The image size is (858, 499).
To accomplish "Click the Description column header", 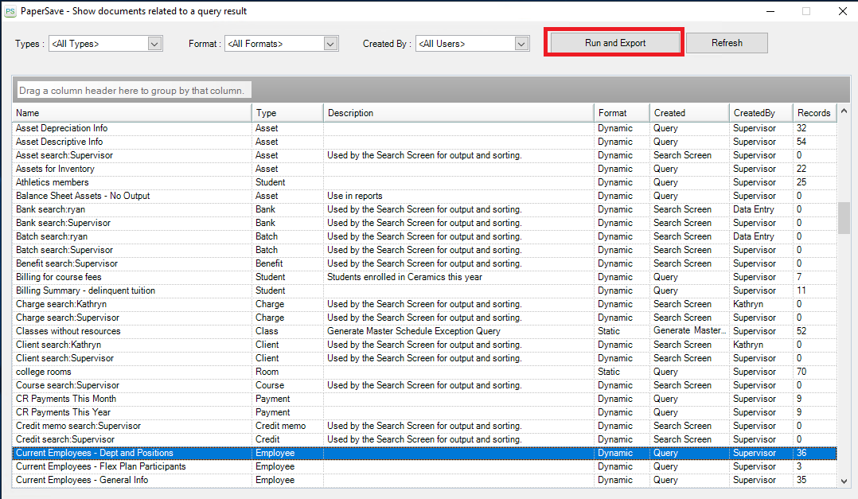I will 458,113.
